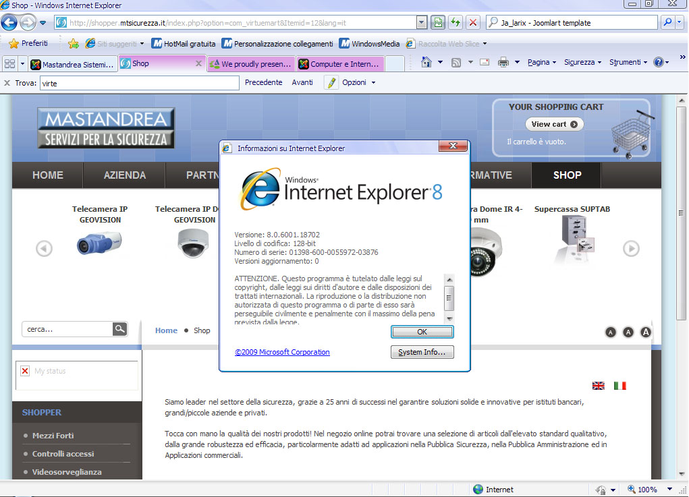Open the find bar Opzioni dropdown
689x497 pixels.
pos(359,82)
